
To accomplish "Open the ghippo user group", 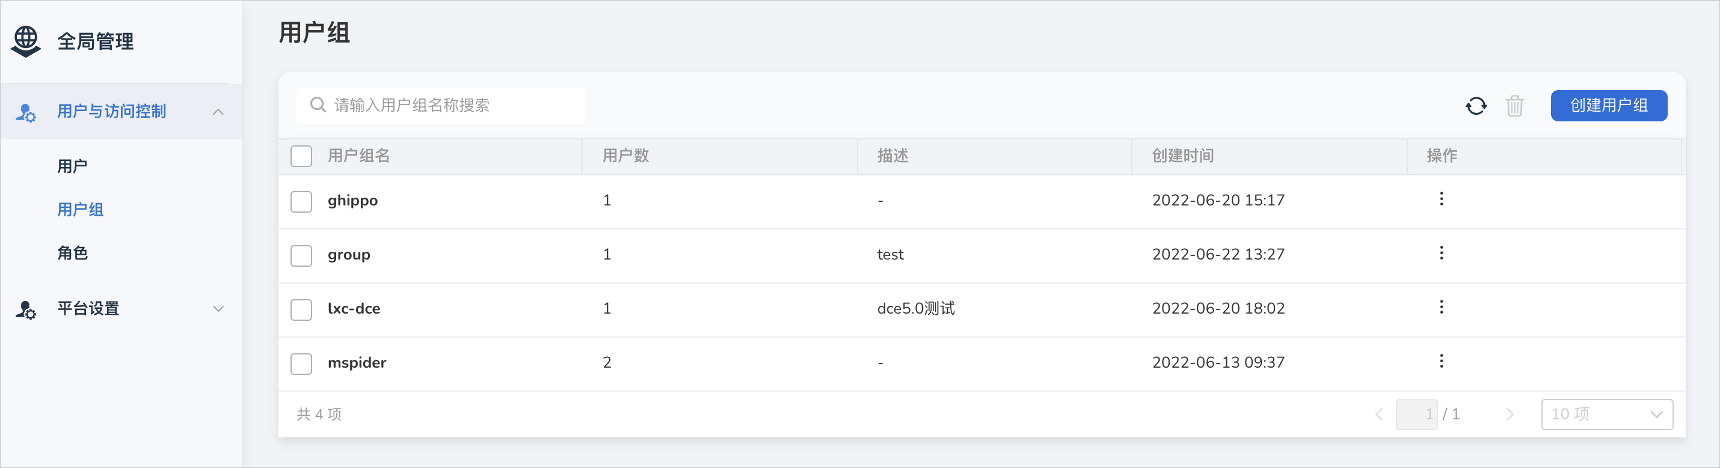I will (352, 201).
